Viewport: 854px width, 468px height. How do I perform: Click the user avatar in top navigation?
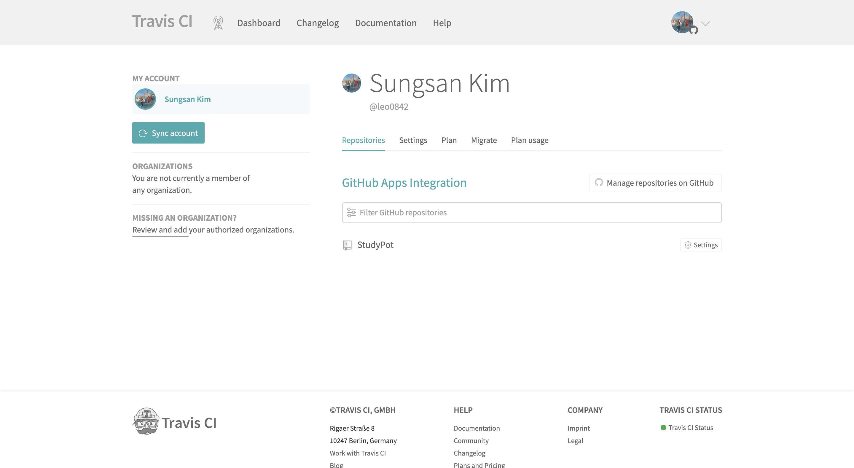[x=682, y=22]
